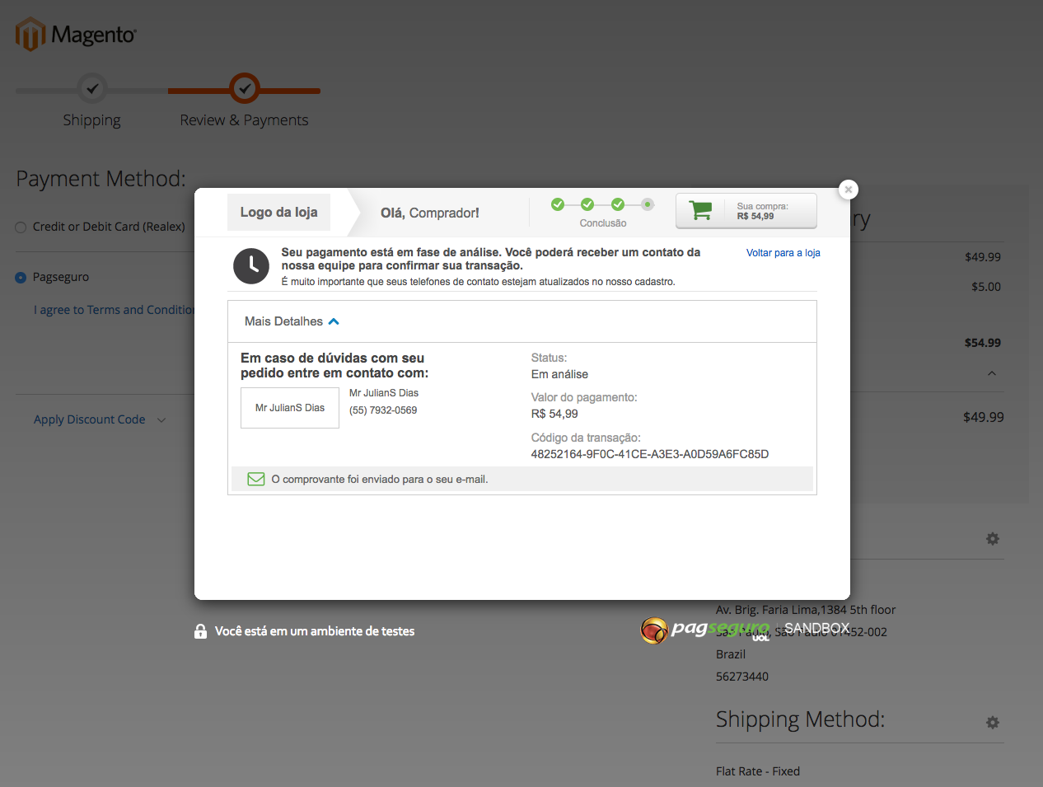Click the Conclusão step label
The width and height of the screenshot is (1043, 787).
(603, 223)
